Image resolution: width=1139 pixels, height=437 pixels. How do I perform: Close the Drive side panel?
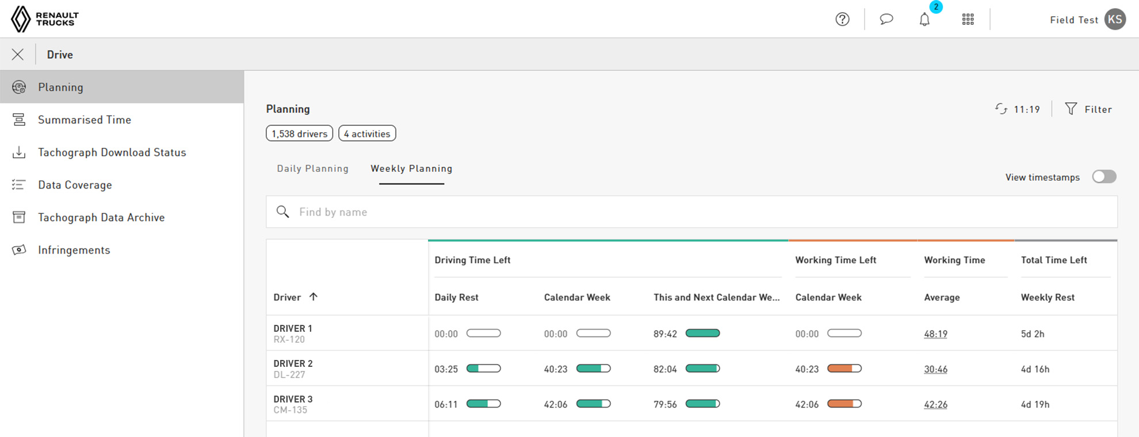(18, 55)
